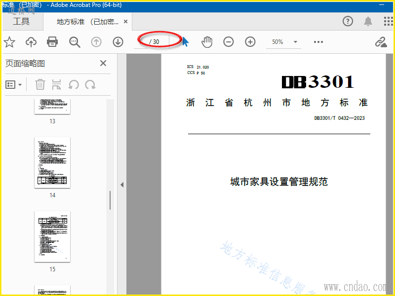Screen dimensions: 395x296
Task: Click the bookmark star icon
Action: coord(9,42)
